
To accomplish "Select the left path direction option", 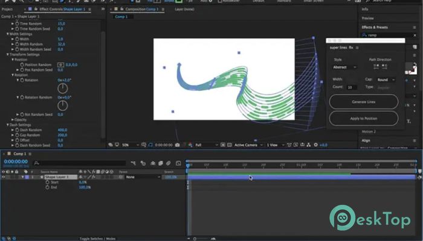I will 376,66.
